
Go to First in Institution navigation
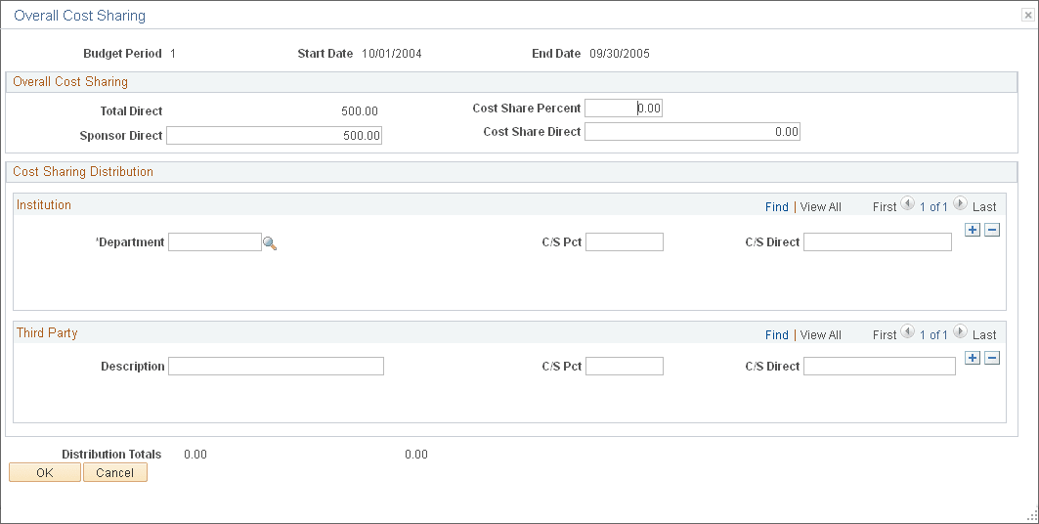[x=885, y=206]
